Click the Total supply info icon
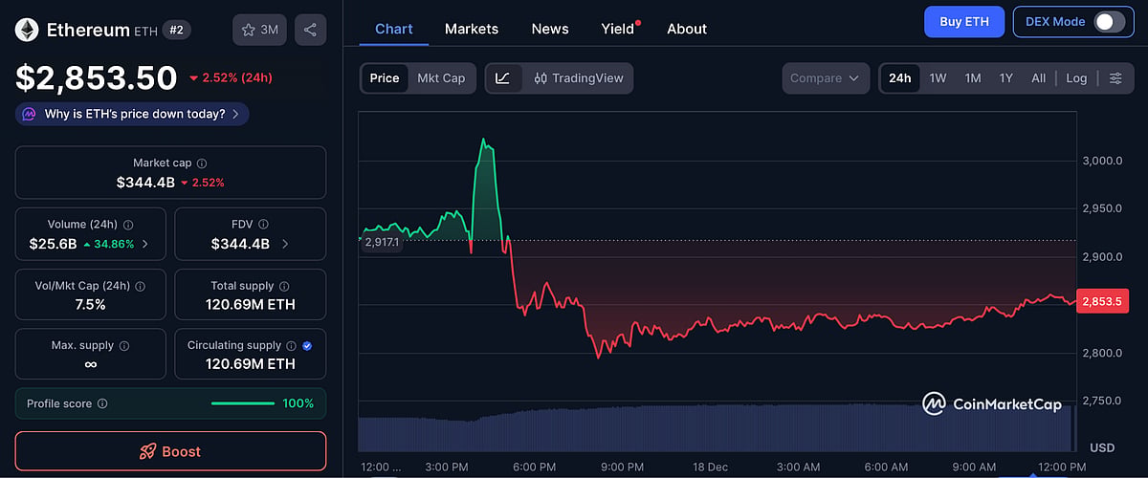Image resolution: width=1148 pixels, height=478 pixels. (x=284, y=286)
